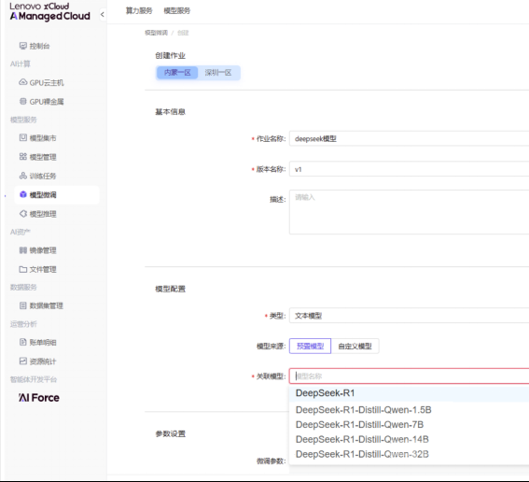Click the 模型配置 section heading

pos(171,289)
